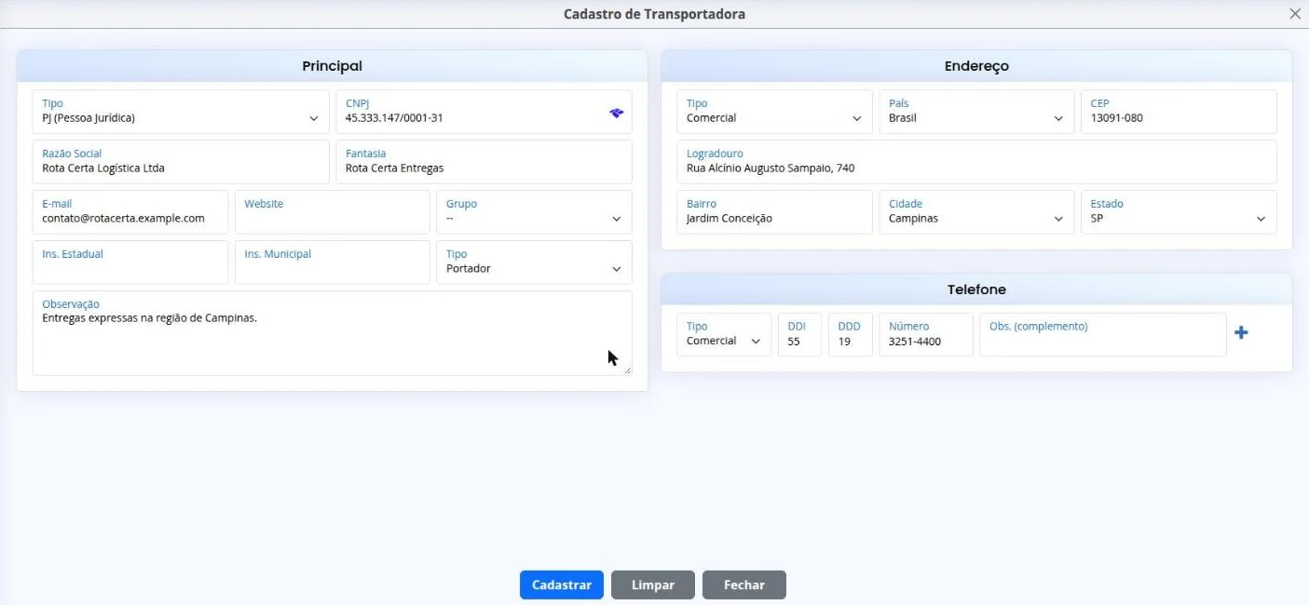
Task: Expand the Estado dropdown showing SP
Action: pos(1179,212)
